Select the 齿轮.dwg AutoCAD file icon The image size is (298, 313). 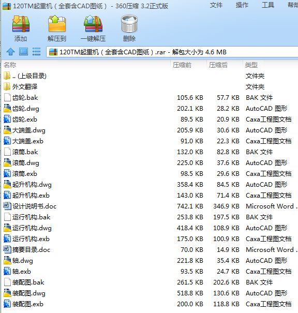coord(7,109)
